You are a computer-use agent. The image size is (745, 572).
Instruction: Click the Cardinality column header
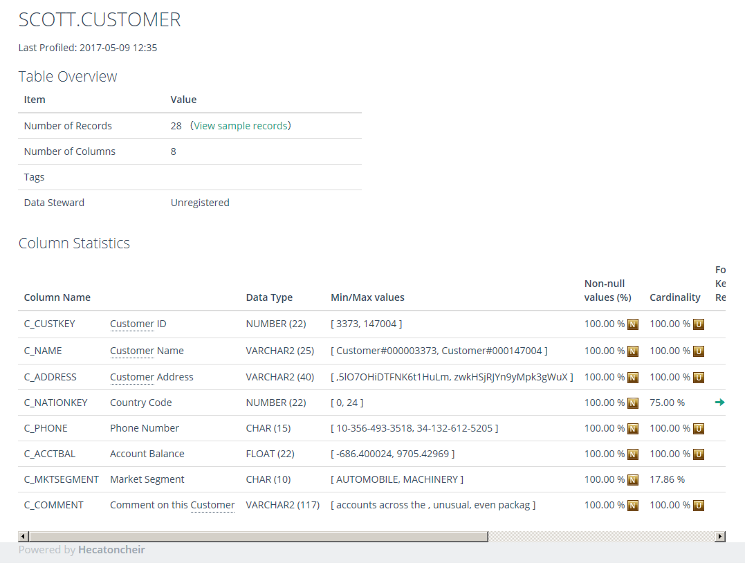674,297
